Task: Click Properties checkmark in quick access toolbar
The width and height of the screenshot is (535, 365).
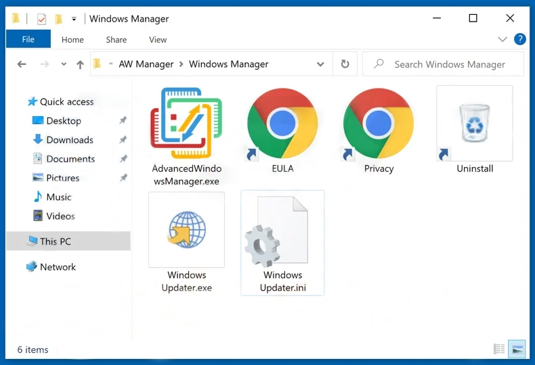Action: 41,19
